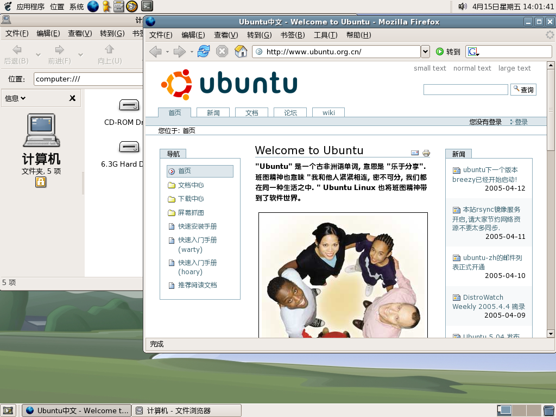Open the messenger icon in top panel

tap(106, 7)
